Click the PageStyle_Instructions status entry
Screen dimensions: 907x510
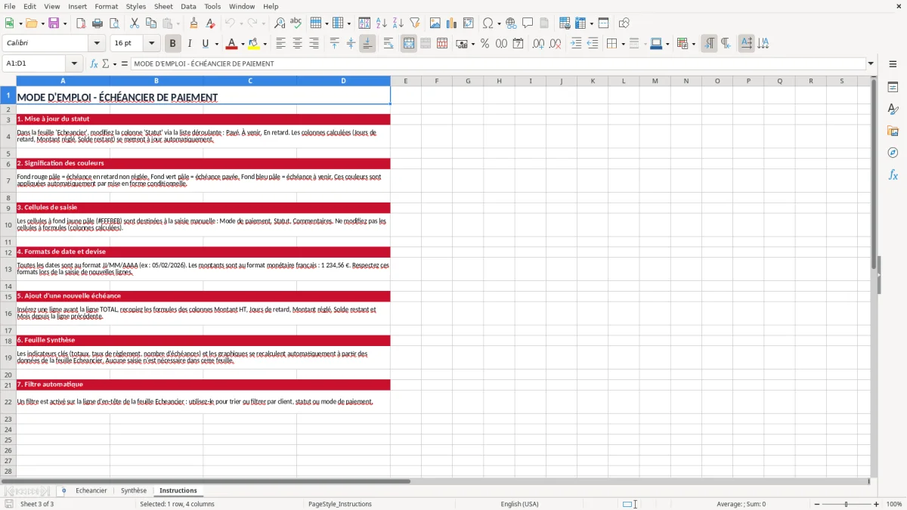pos(339,504)
